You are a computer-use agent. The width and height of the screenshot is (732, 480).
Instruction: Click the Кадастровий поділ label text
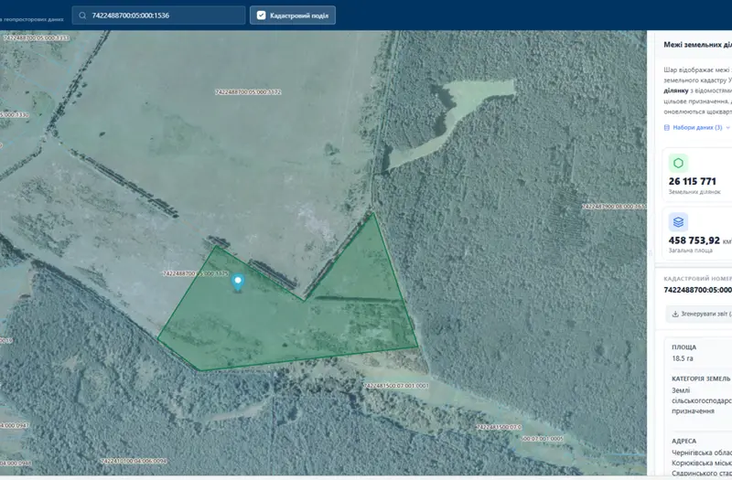click(299, 16)
